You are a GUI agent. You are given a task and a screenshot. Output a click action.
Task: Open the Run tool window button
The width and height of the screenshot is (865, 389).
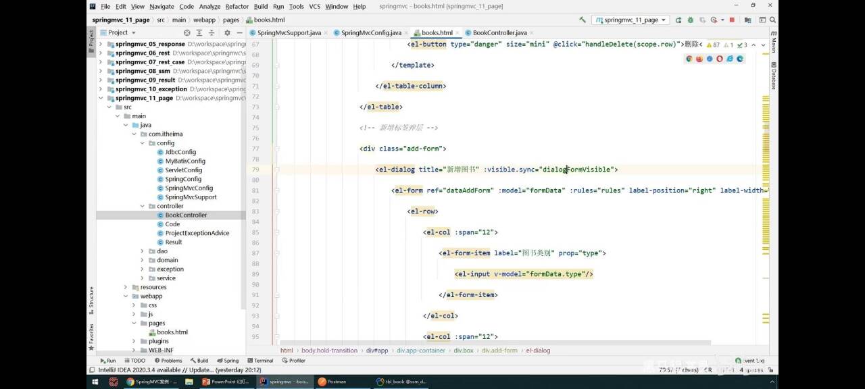107,361
